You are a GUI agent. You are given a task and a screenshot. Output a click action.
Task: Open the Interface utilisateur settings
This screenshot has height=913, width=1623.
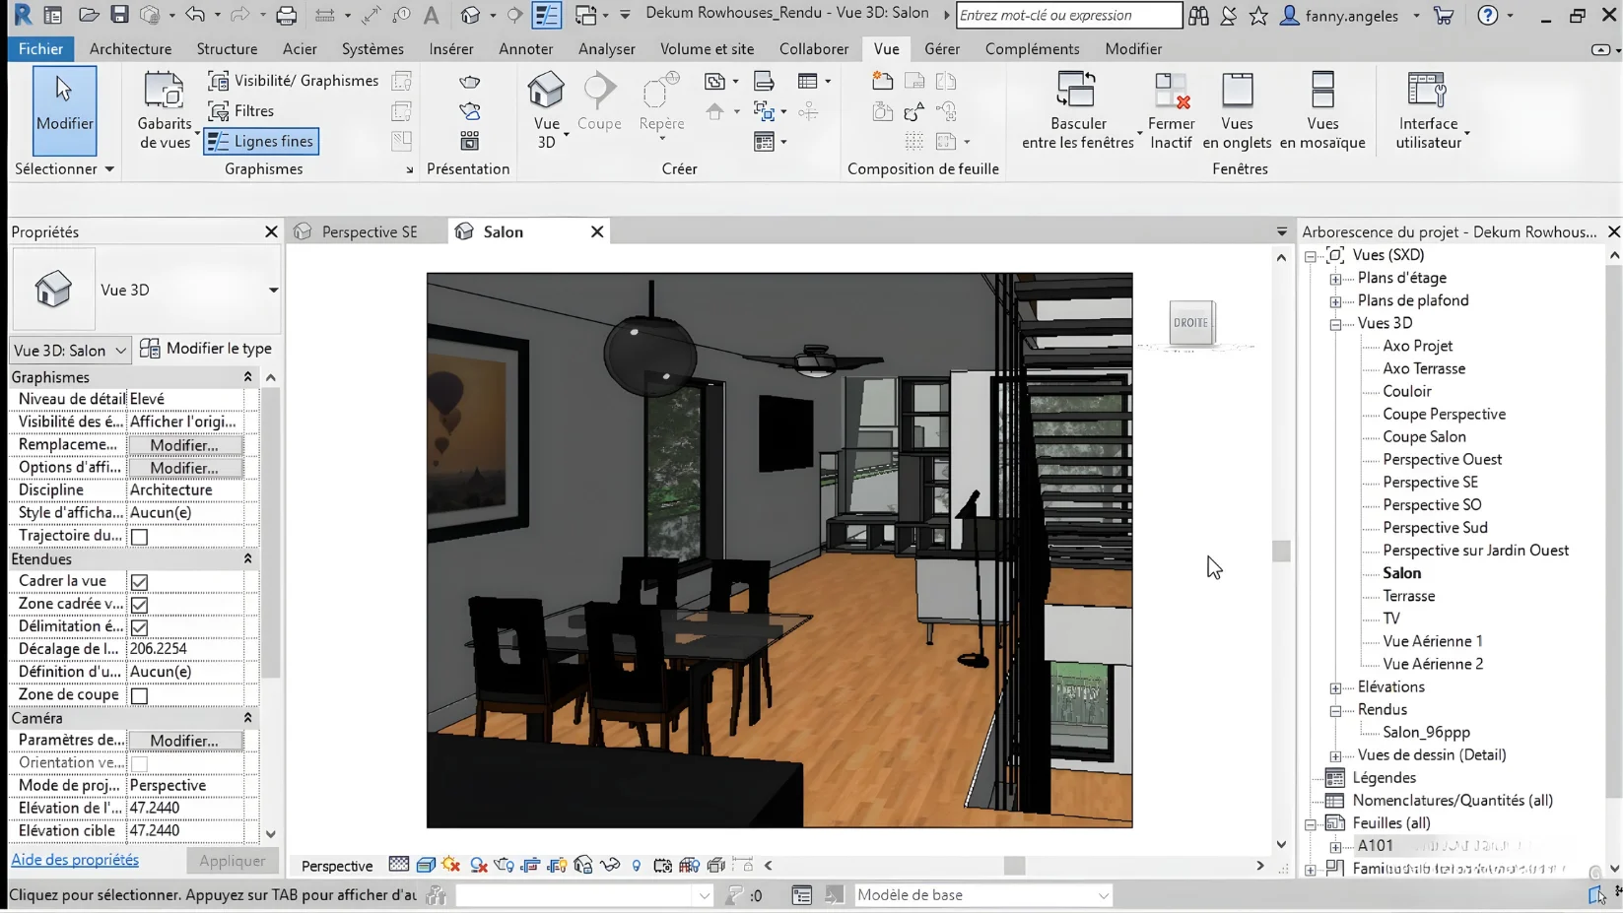[1426, 110]
